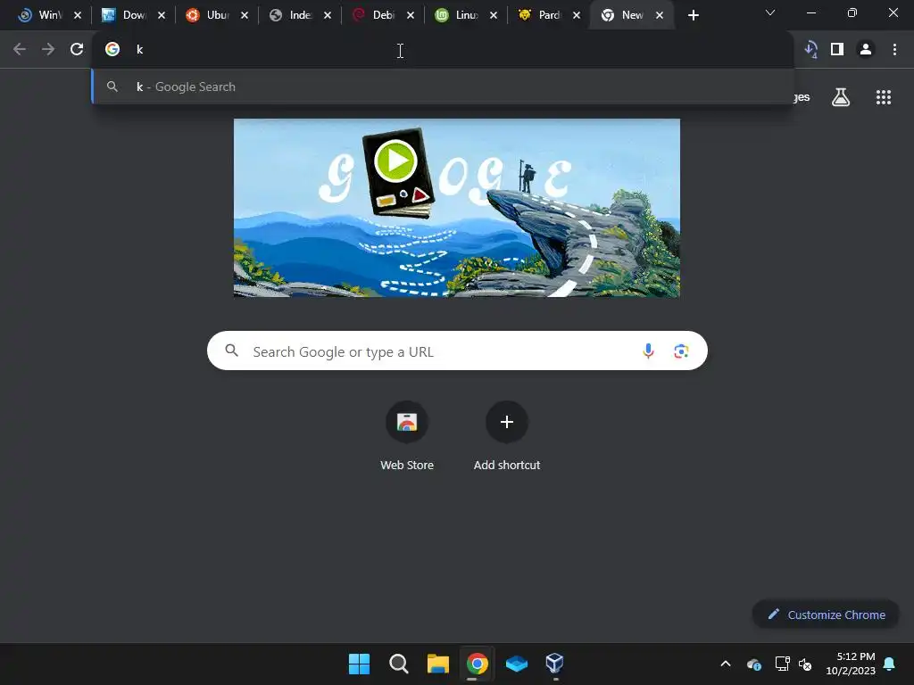The width and height of the screenshot is (914, 685).
Task: Open the Search Labs flask icon
Action: click(841, 97)
